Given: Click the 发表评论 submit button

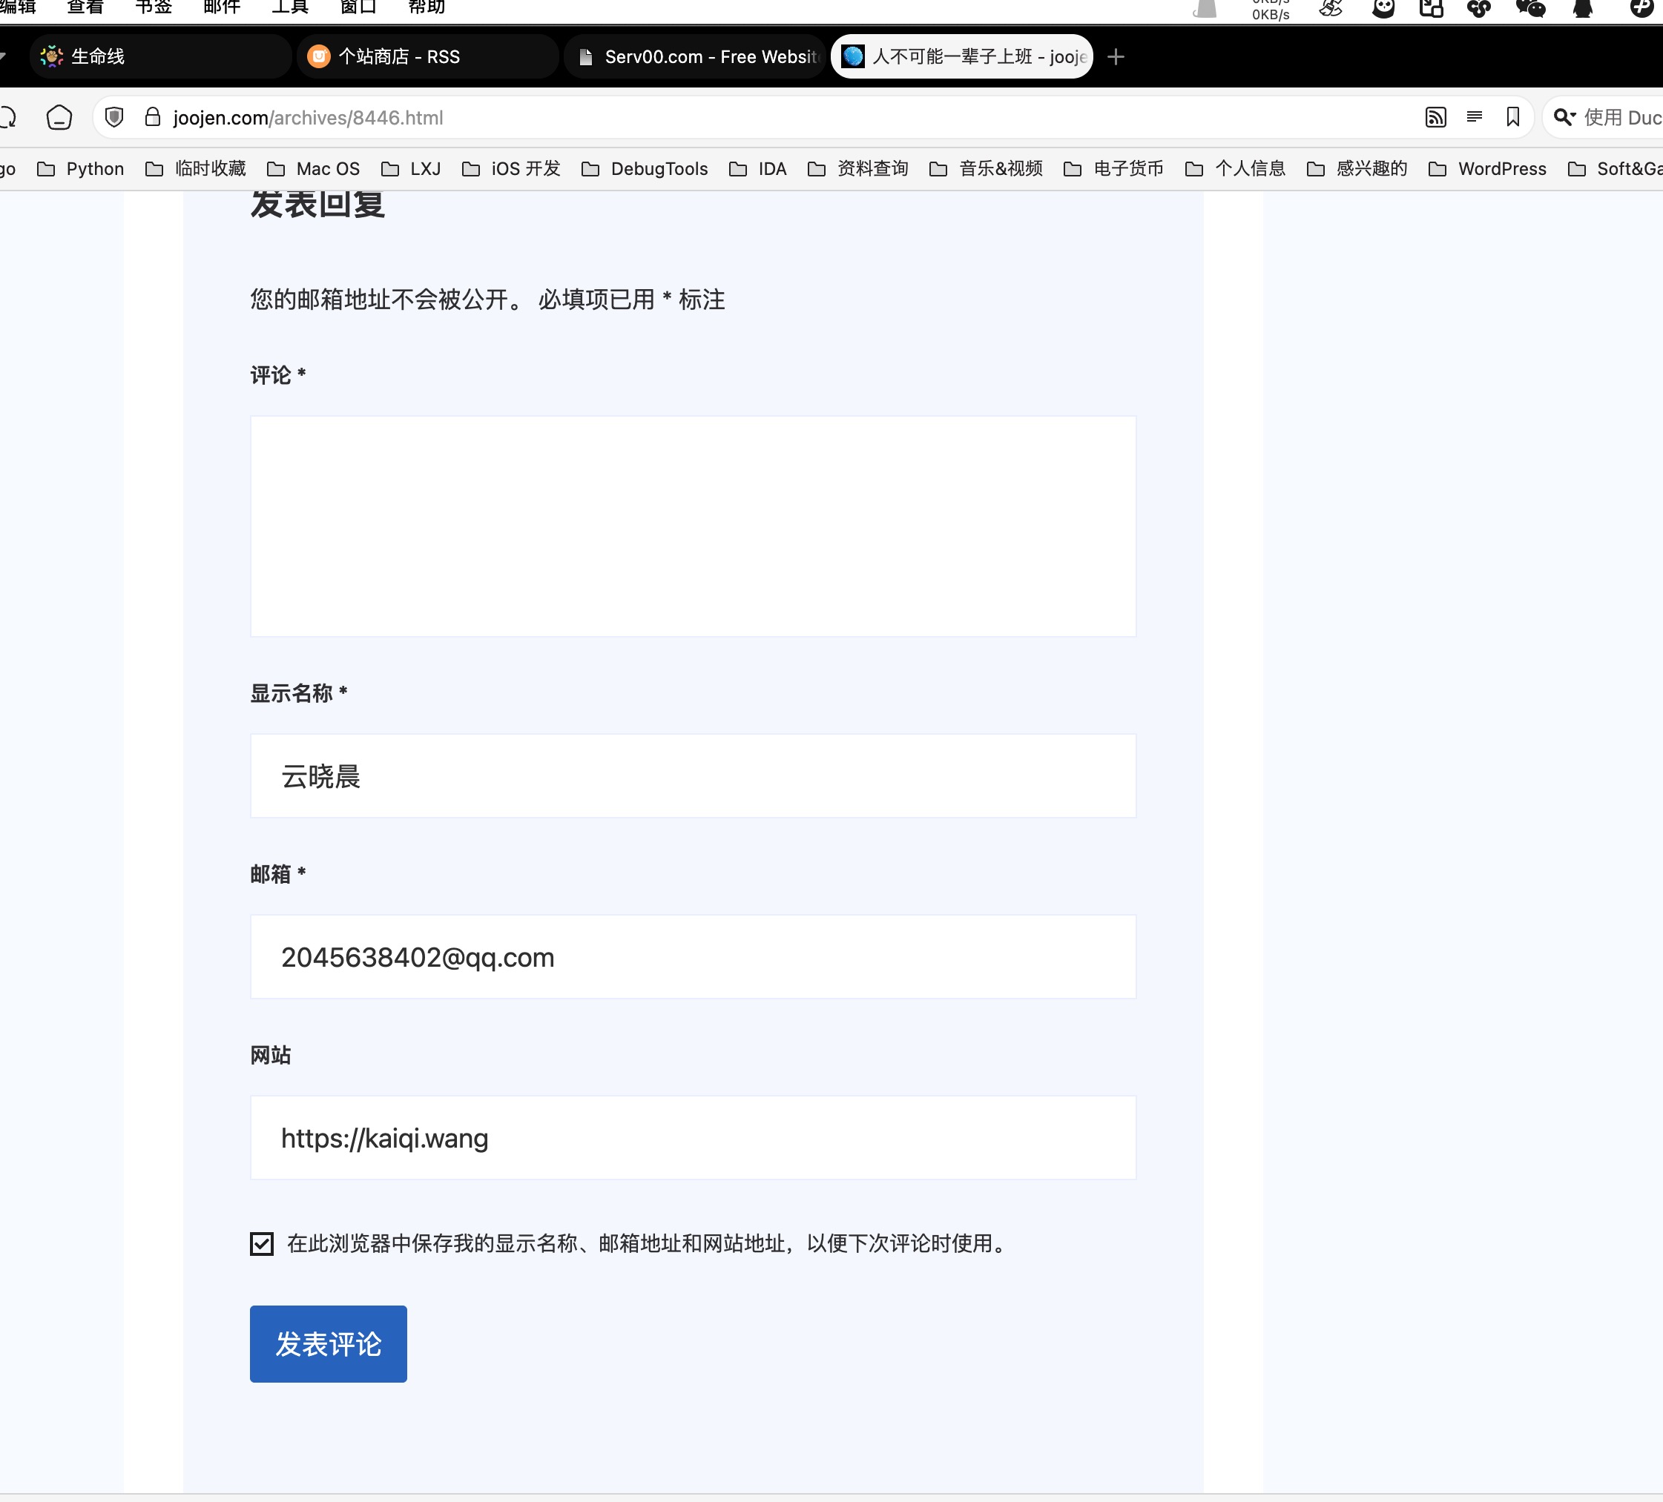Looking at the screenshot, I should coord(329,1344).
